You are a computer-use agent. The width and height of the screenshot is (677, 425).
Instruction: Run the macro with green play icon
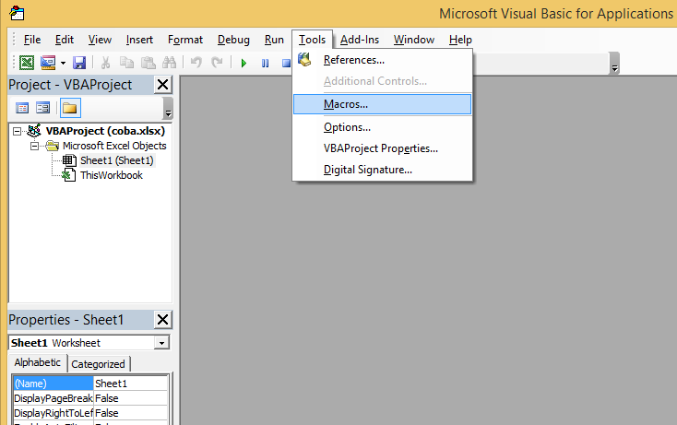point(243,64)
